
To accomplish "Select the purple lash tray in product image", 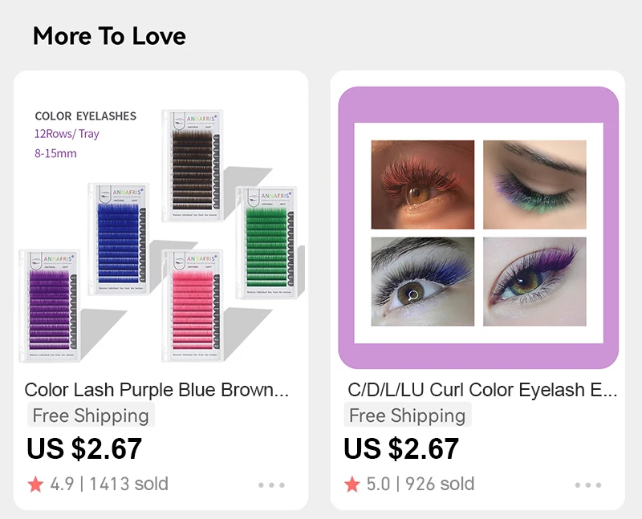I will click(x=50, y=306).
